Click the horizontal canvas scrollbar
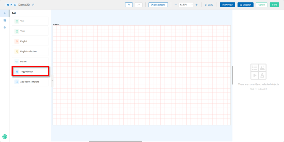This screenshot has width=284, height=142. point(115,141)
